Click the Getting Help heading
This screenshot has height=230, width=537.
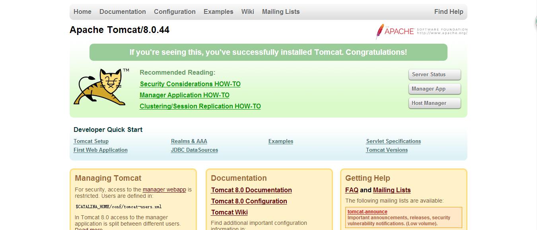[368, 178]
